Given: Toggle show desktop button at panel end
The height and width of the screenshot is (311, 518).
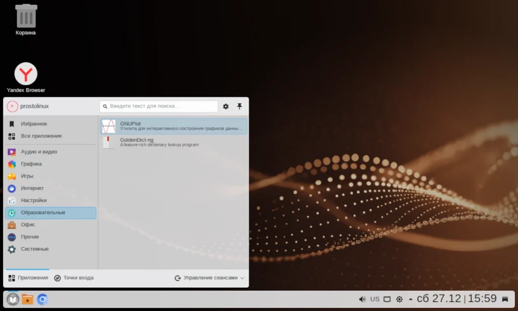Looking at the screenshot, I should coord(505,299).
